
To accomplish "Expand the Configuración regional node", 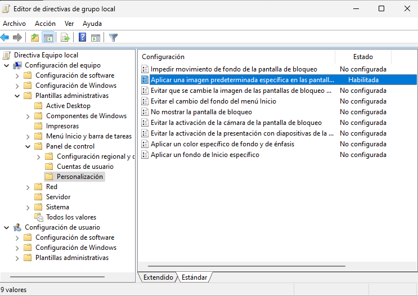I will click(x=39, y=157).
